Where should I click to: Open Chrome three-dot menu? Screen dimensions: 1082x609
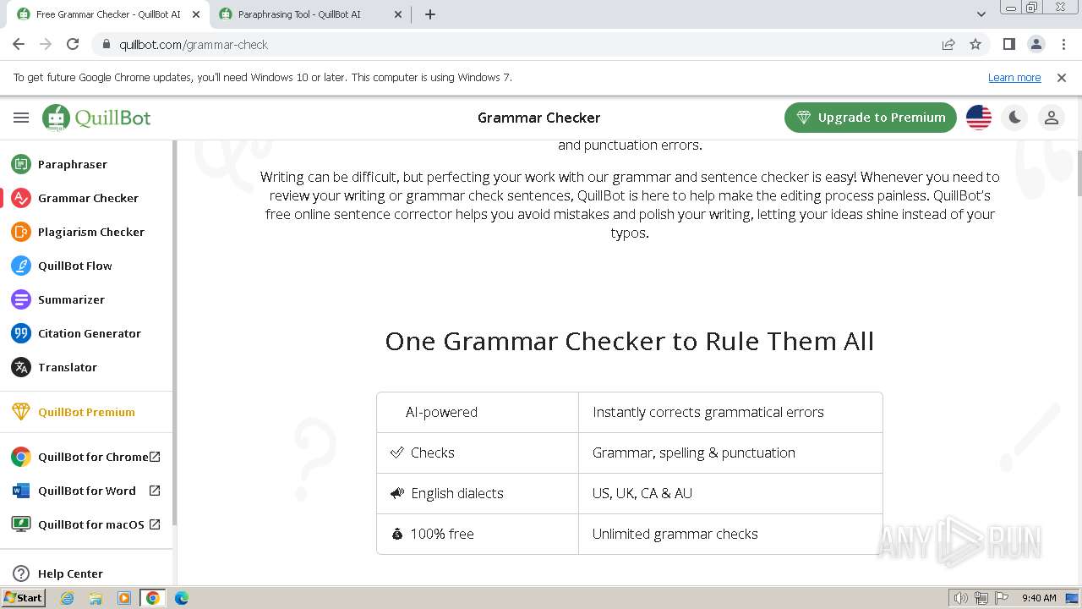coord(1063,44)
